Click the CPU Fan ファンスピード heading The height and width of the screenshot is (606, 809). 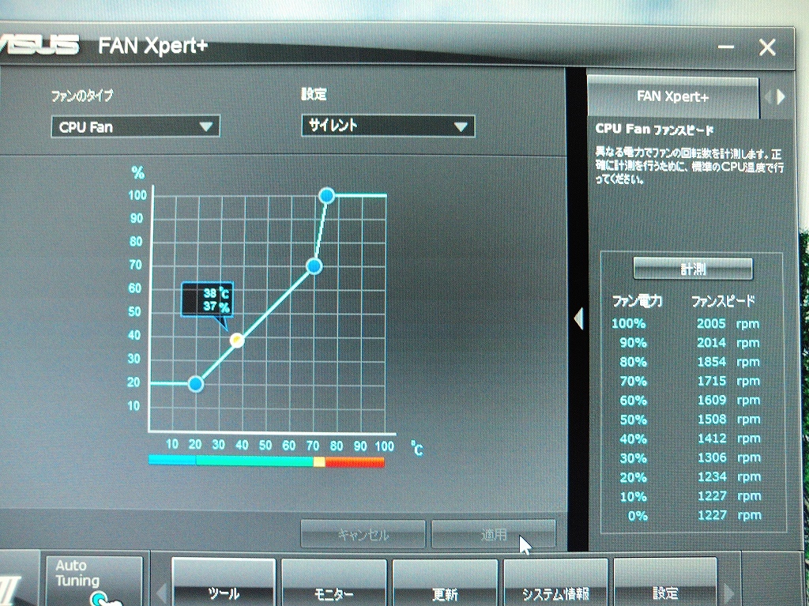click(x=654, y=129)
